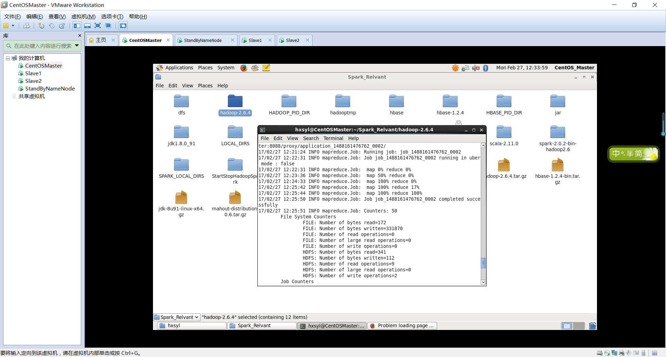666x357 pixels.
Task: Open the file manager's Places menu
Action: coord(205,86)
